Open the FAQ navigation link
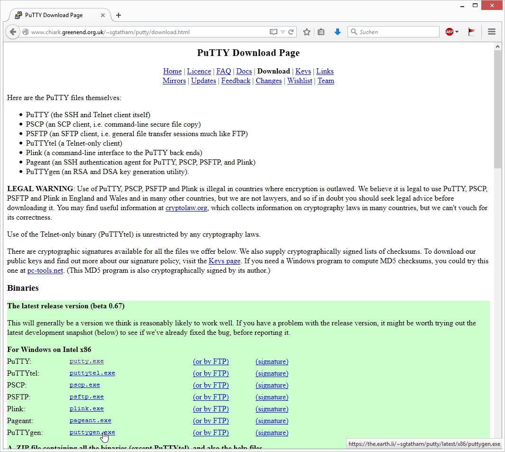This screenshot has height=452, width=505. point(223,71)
